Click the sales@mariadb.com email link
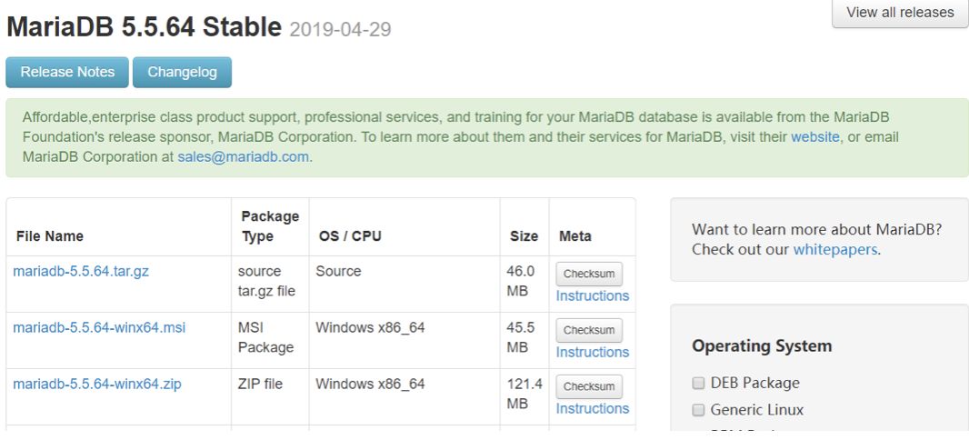Viewport: 969px width, 440px height. coord(243,156)
